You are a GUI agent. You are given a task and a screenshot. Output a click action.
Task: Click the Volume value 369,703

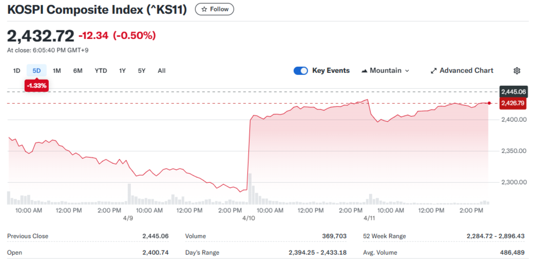click(x=334, y=236)
